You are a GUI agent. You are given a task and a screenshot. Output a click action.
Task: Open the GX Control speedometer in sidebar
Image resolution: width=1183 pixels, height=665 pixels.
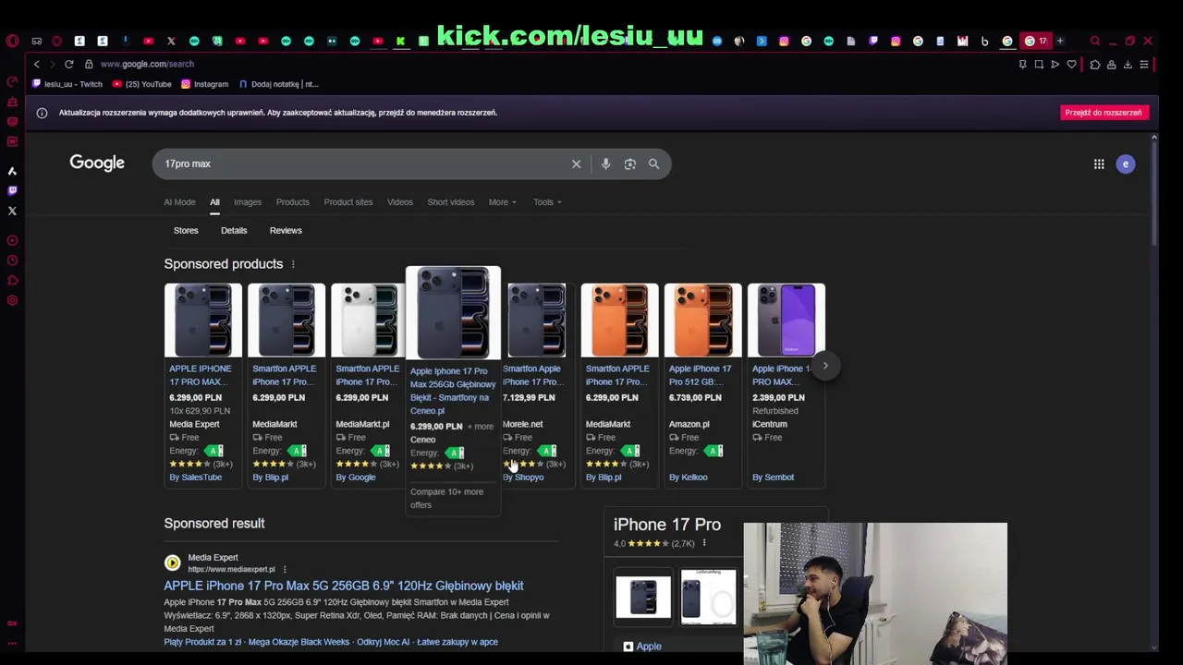(12, 81)
